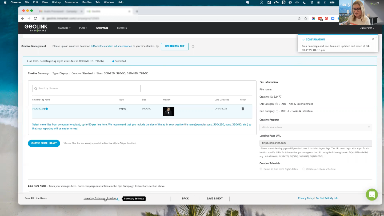Go to the Campaign section

tap(102, 28)
